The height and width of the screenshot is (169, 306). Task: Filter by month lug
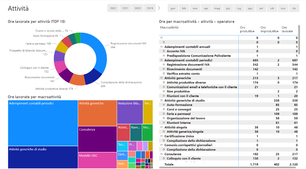click(x=239, y=8)
